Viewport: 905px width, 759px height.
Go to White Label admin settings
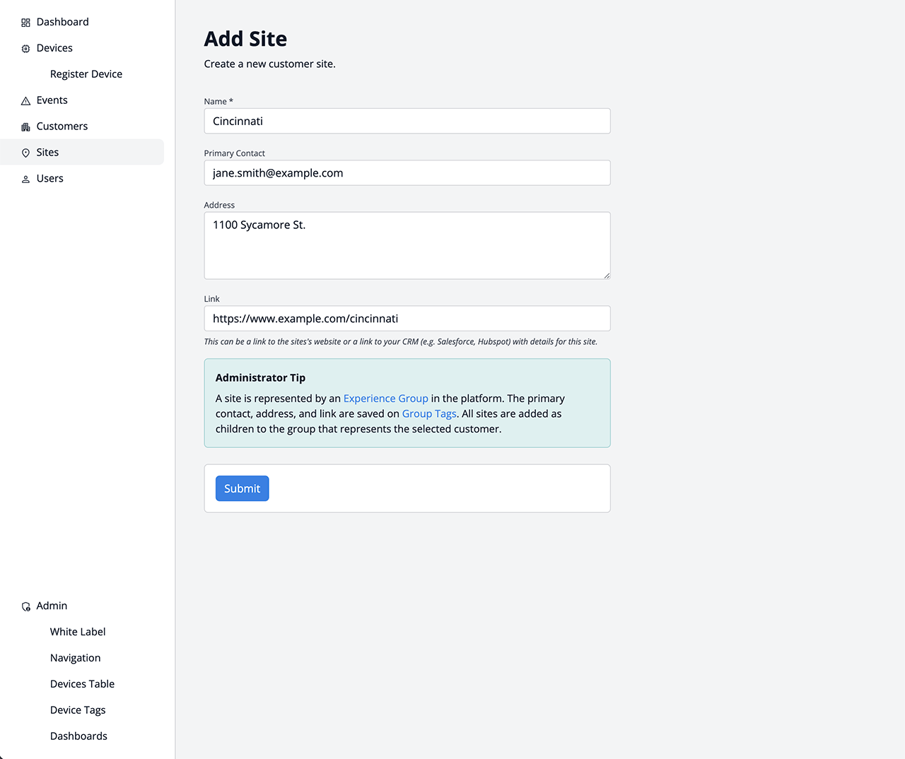pyautogui.click(x=78, y=632)
